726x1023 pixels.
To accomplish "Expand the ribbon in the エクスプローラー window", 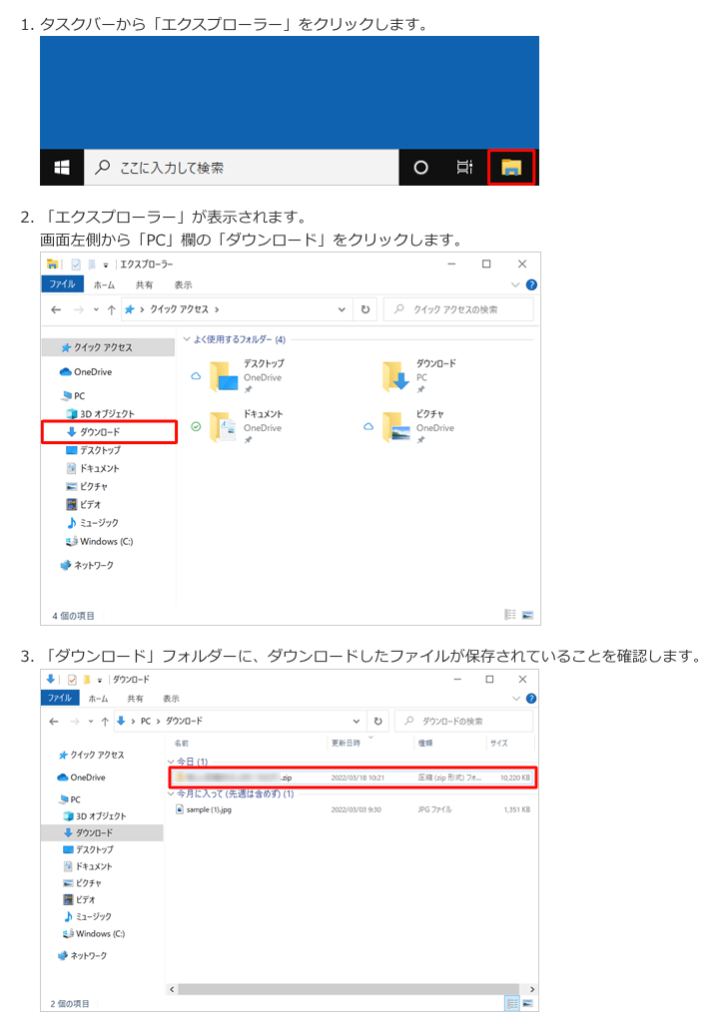I will (x=515, y=284).
